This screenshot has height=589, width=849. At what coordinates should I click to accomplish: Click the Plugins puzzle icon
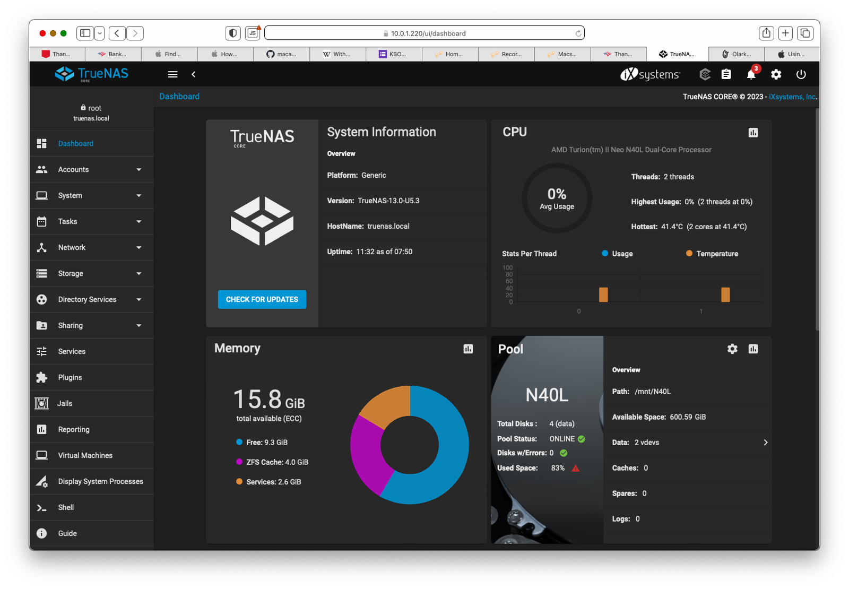point(41,377)
